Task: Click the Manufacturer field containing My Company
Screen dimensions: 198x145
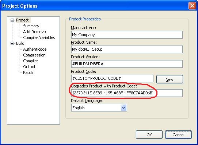Action: (x=127, y=35)
